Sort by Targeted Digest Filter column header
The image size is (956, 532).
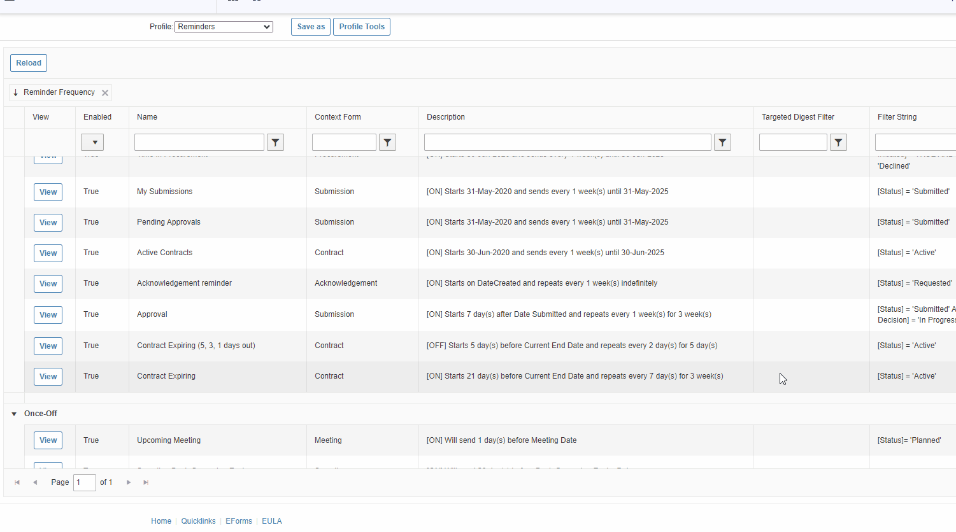pyautogui.click(x=798, y=117)
